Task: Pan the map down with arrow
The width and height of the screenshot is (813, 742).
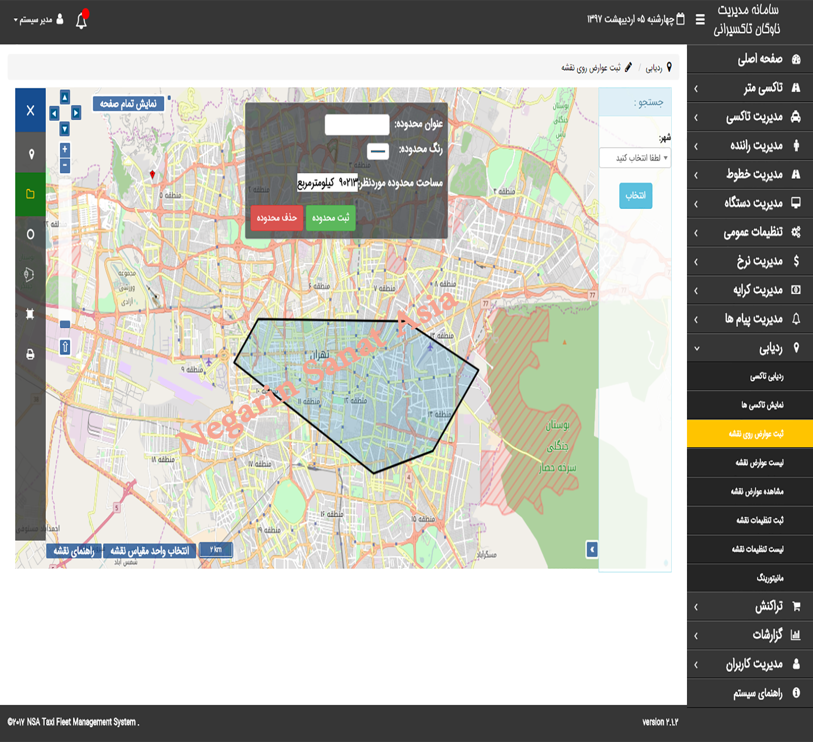Action: tap(65, 129)
